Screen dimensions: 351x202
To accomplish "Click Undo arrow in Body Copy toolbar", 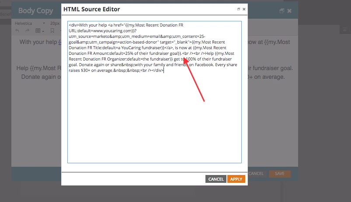I will pyautogui.click(x=17, y=31).
